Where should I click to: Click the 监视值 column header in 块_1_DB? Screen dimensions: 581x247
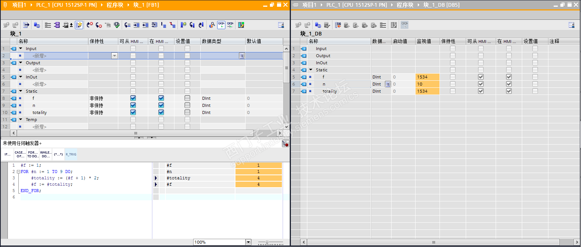click(428, 41)
